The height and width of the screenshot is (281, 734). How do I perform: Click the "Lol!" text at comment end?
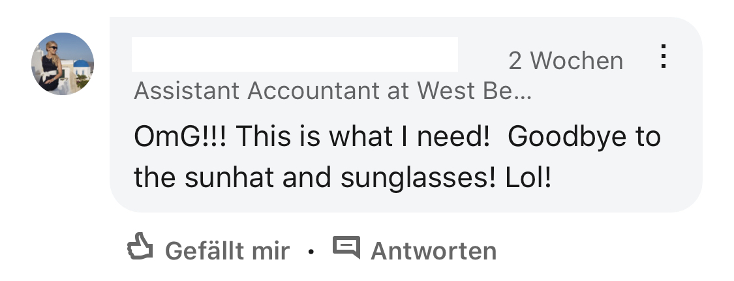tap(528, 177)
